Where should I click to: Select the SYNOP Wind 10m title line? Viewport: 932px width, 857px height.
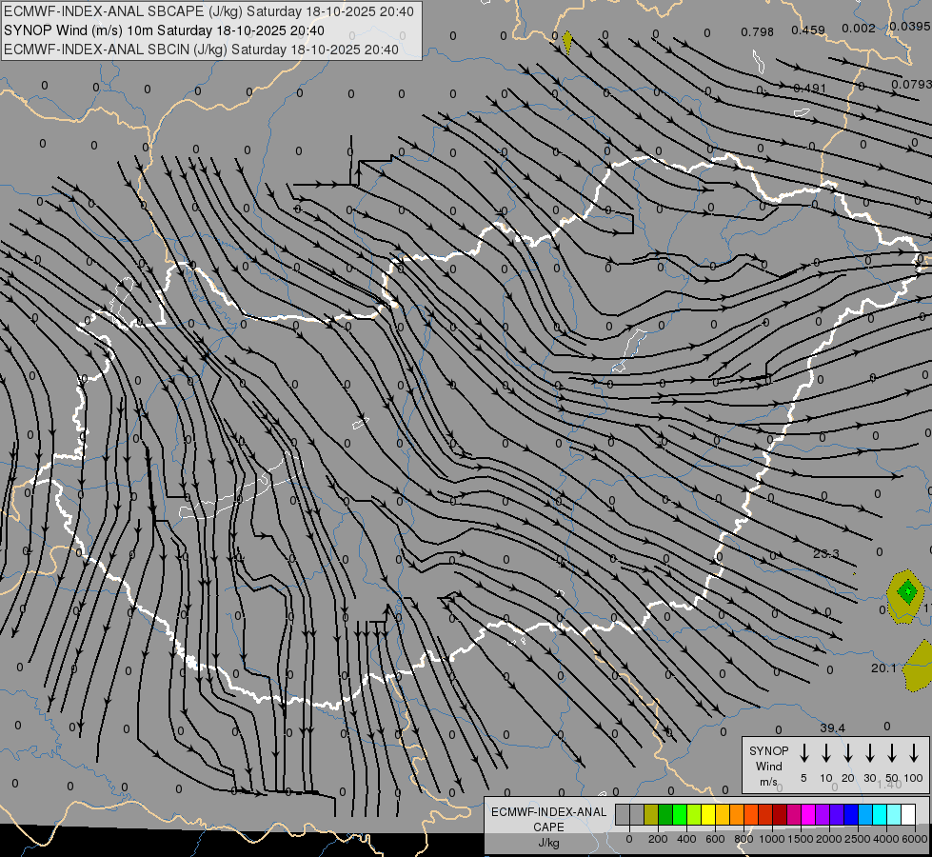(170, 30)
